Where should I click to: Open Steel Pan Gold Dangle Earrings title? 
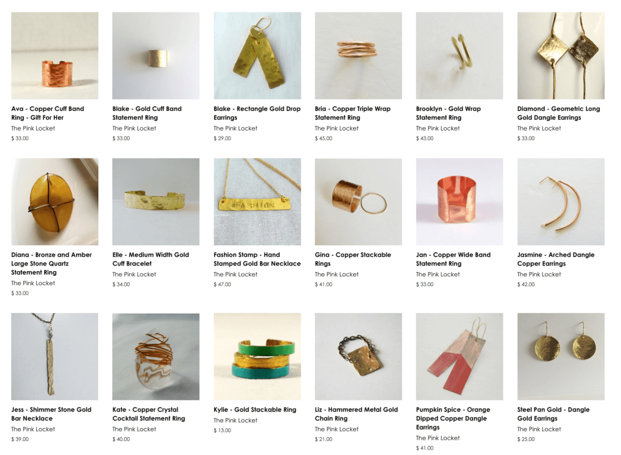pyautogui.click(x=553, y=414)
